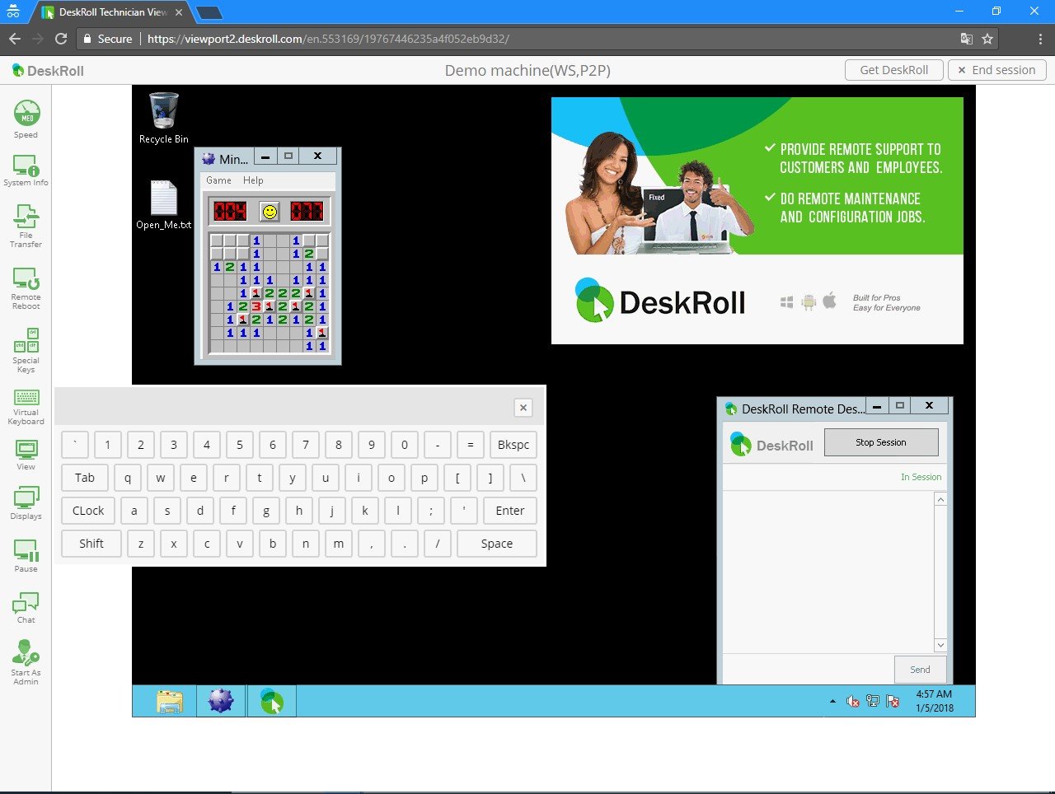Viewport: 1055px width, 794px height.
Task: Reload the browser page
Action: point(61,39)
